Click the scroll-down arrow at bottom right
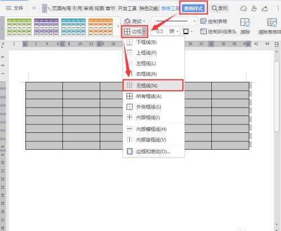The image size is (281, 231). 277,224
